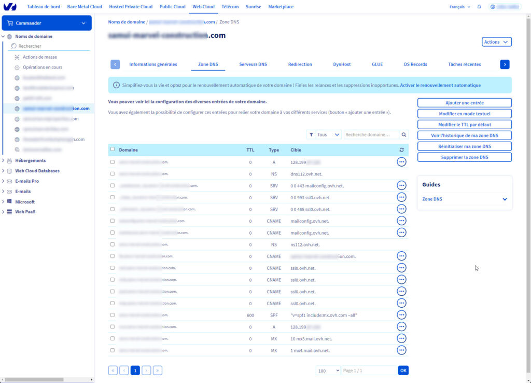The image size is (531, 383).
Task: Refresh the DNS table with the reload icon
Action: pos(401,150)
